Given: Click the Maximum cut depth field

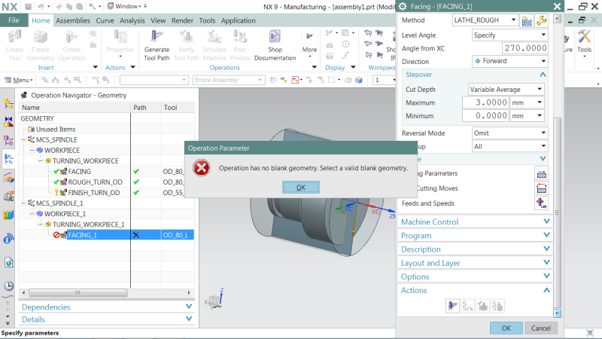Looking at the screenshot, I should coord(485,102).
